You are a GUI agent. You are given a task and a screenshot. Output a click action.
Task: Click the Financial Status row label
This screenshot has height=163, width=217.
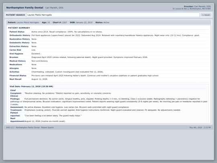(x=18, y=76)
